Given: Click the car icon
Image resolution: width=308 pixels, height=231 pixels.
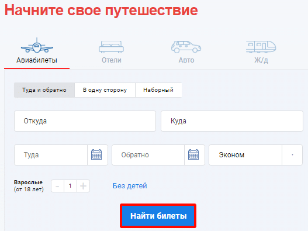Looking at the screenshot, I should pos(186,47).
